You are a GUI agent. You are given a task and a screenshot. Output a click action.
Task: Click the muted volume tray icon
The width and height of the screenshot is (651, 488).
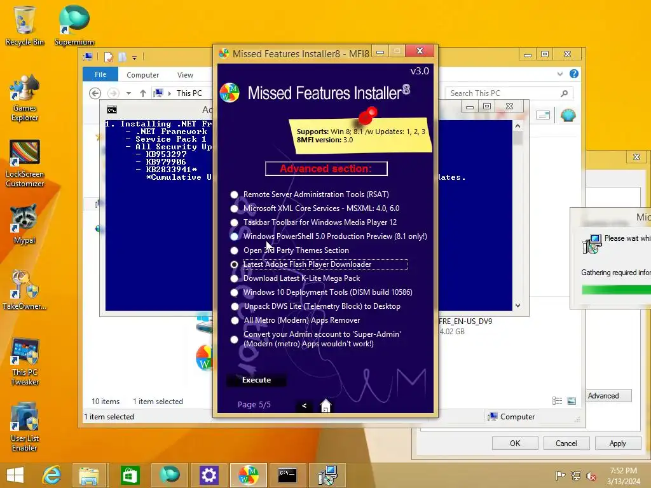pos(591,475)
